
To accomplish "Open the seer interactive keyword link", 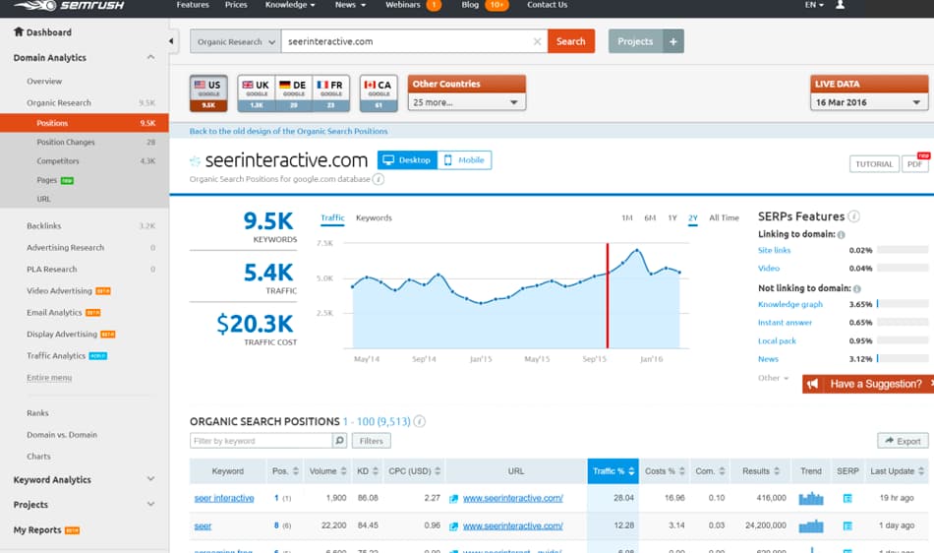I will point(224,498).
